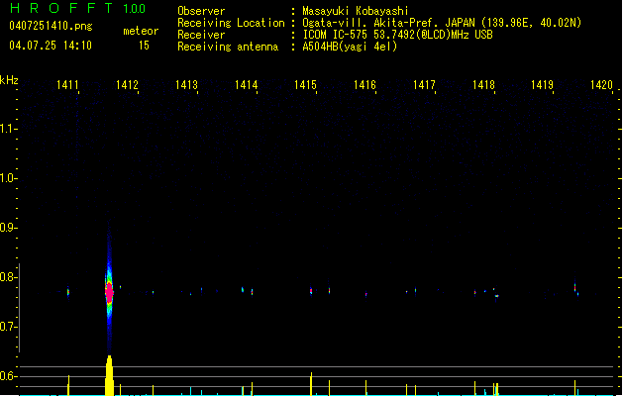Click the yellow power bar just after 1415
The width and height of the screenshot is (623, 396).
[x=311, y=384]
